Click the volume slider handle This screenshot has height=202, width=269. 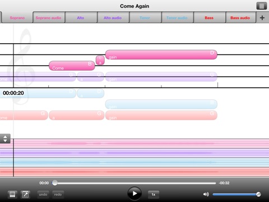click(x=258, y=194)
